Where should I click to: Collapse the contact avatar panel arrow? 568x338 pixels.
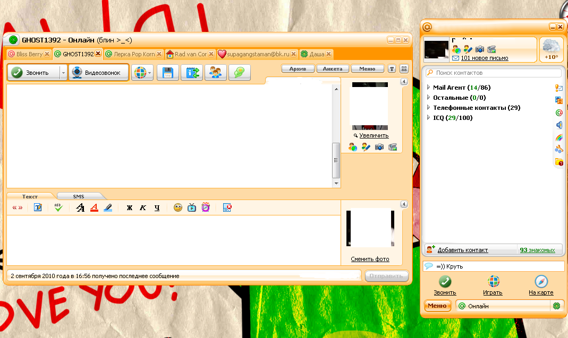pos(404,82)
